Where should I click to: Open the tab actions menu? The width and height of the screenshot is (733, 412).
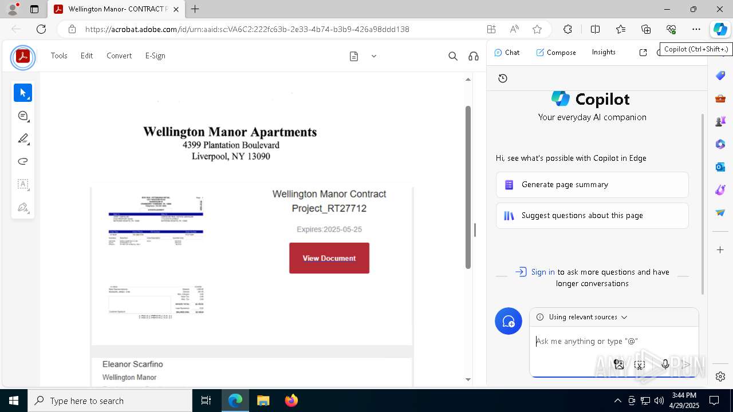tap(34, 9)
